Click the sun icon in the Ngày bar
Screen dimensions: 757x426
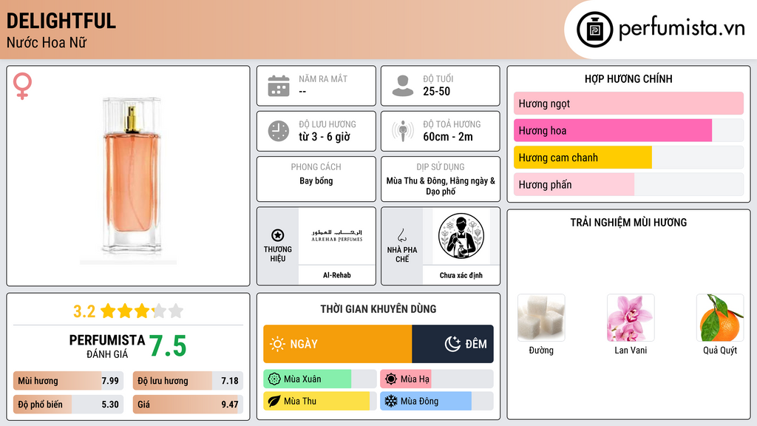[278, 344]
